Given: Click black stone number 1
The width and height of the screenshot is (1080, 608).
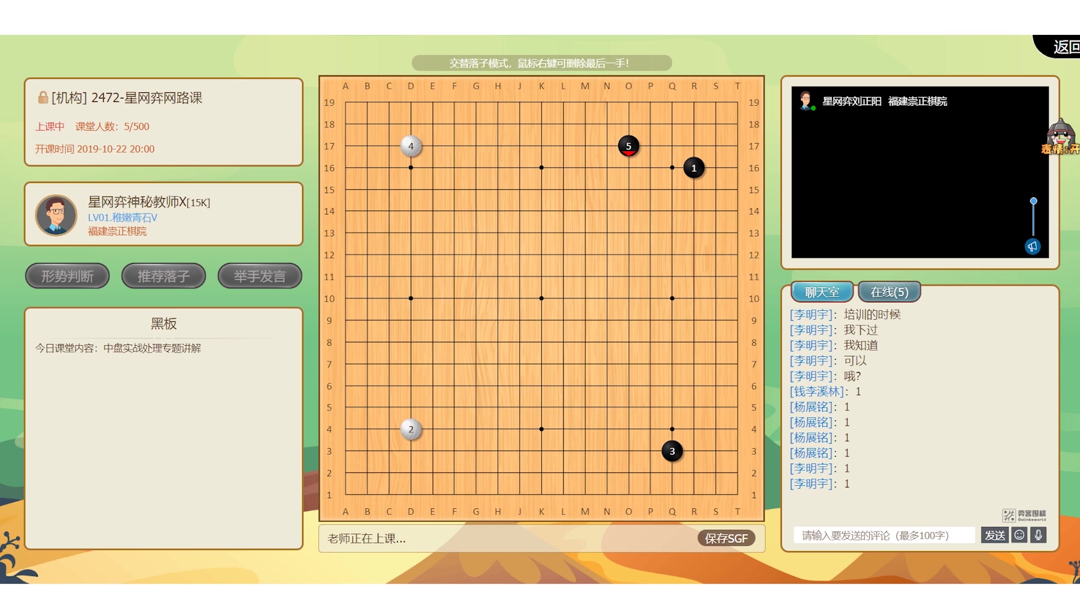Looking at the screenshot, I should (x=694, y=168).
